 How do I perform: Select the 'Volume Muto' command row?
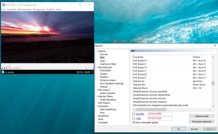(172, 88)
